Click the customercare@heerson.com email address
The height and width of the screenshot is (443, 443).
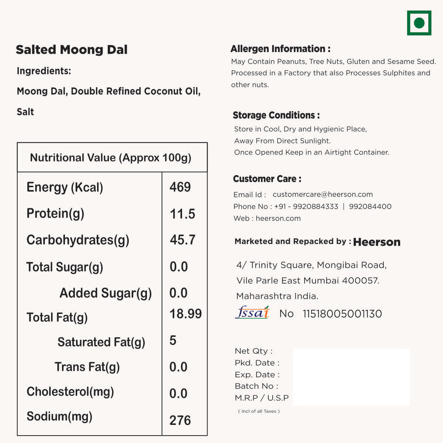click(x=322, y=195)
